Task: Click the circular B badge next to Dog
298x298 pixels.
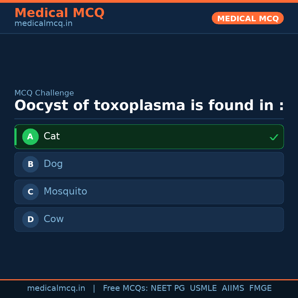Action: 30,164
